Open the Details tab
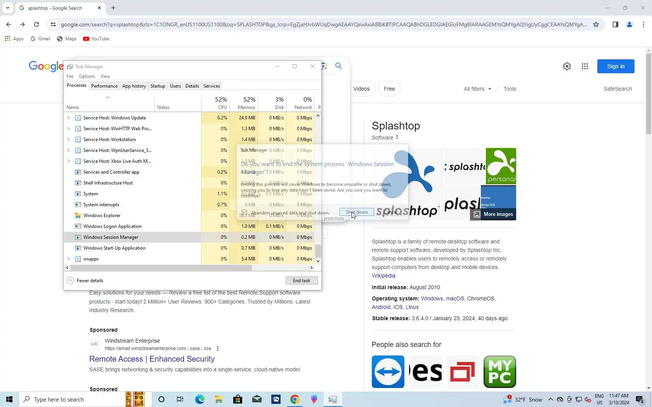This screenshot has height=407, width=652. [x=192, y=86]
